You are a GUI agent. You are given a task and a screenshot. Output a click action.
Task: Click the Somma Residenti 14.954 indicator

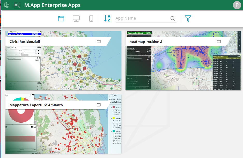click(x=139, y=33)
